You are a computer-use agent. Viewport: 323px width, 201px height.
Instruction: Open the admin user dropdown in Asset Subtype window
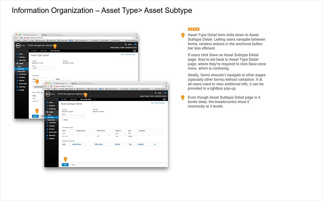point(160,93)
